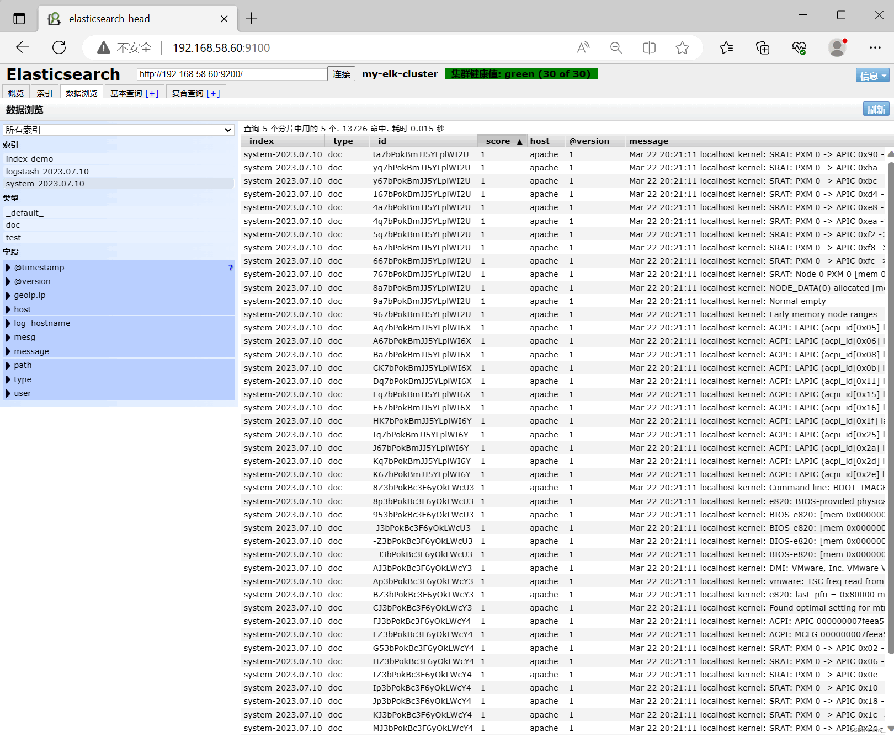Click the 连接 connect button
Image resolution: width=894 pixels, height=738 pixels.
(x=342, y=74)
